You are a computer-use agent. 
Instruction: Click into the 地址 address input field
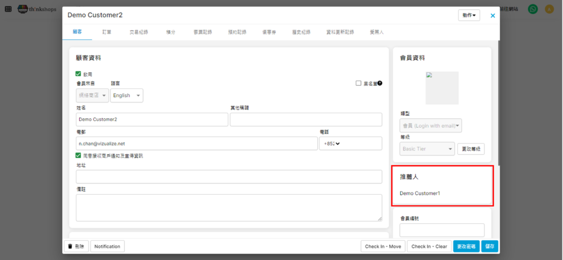(x=229, y=177)
